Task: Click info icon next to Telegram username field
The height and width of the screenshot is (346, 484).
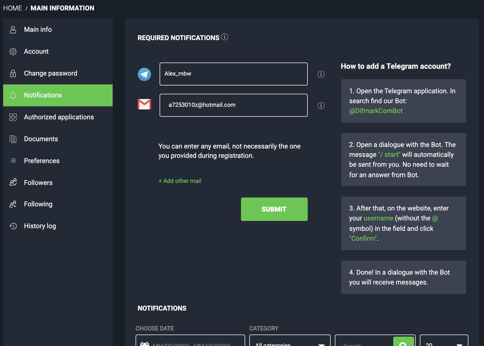Action: click(x=321, y=74)
